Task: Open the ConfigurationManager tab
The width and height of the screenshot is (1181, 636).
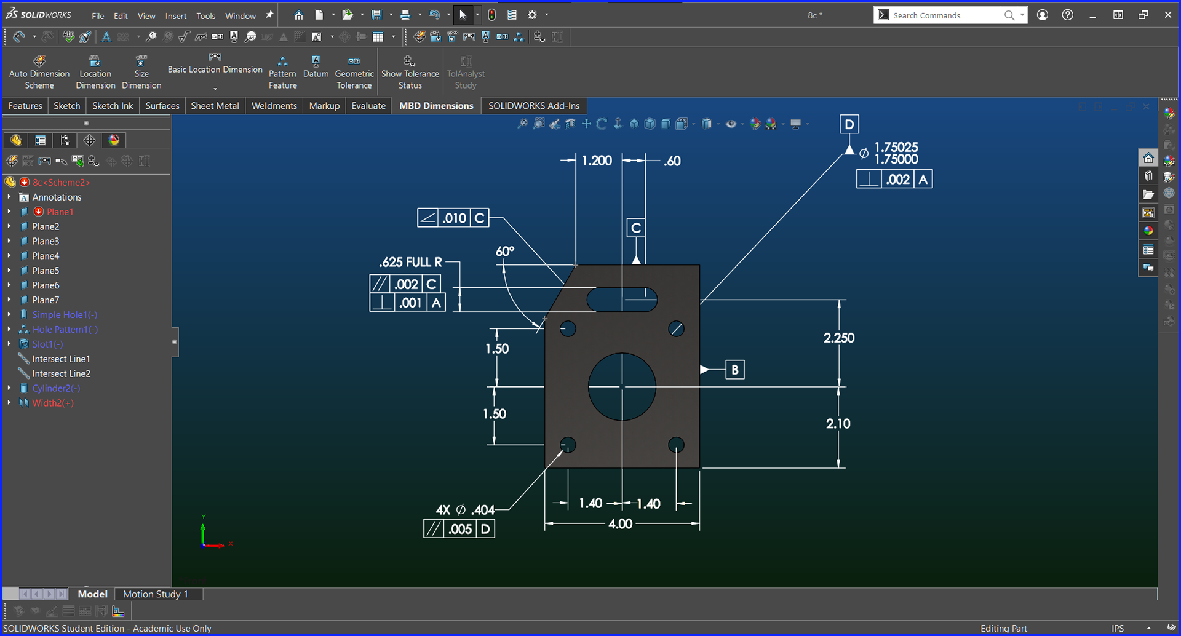Action: pos(65,140)
